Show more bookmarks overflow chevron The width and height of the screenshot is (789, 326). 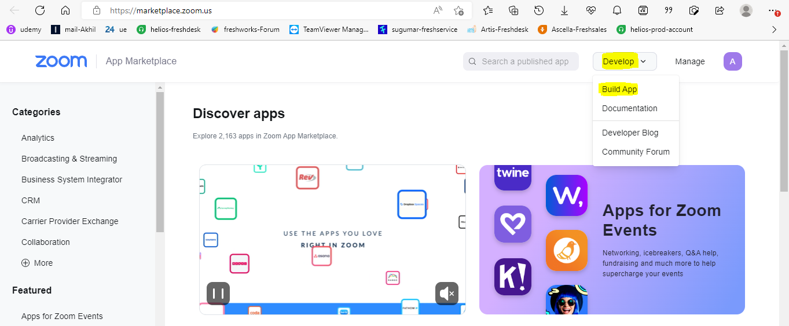point(774,30)
